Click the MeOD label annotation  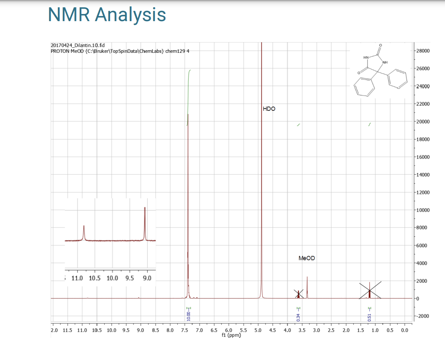307,258
